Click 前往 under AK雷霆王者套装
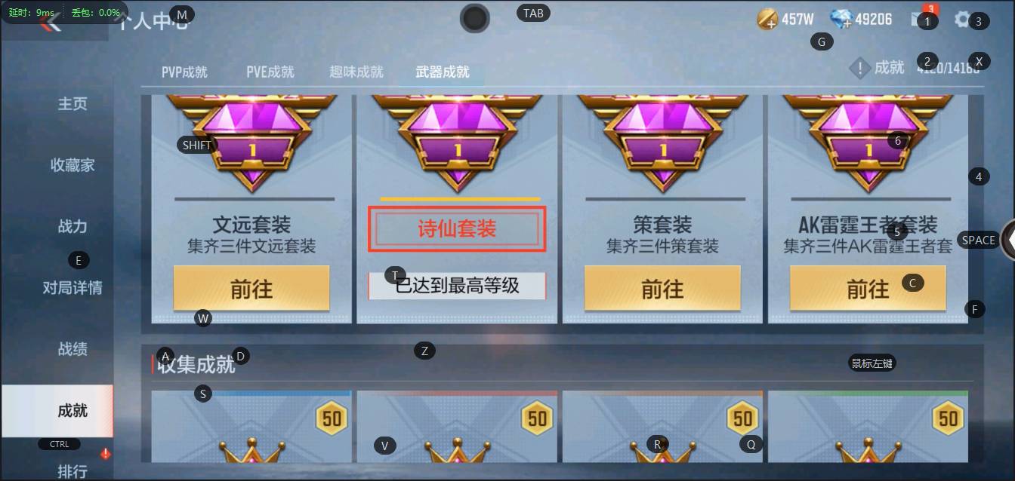The height and width of the screenshot is (481, 1015). click(x=868, y=288)
